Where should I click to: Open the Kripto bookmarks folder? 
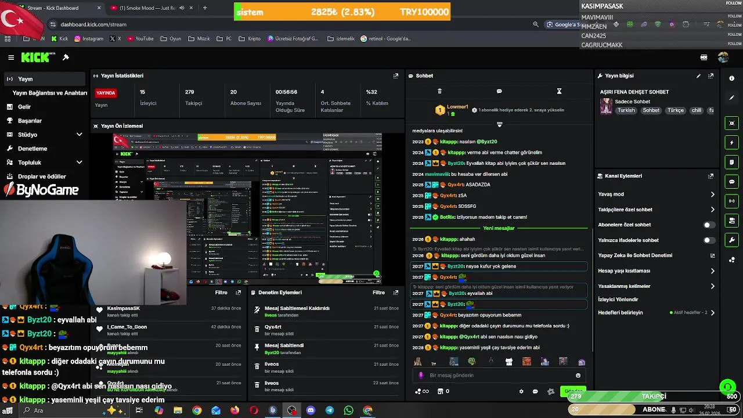click(x=250, y=39)
